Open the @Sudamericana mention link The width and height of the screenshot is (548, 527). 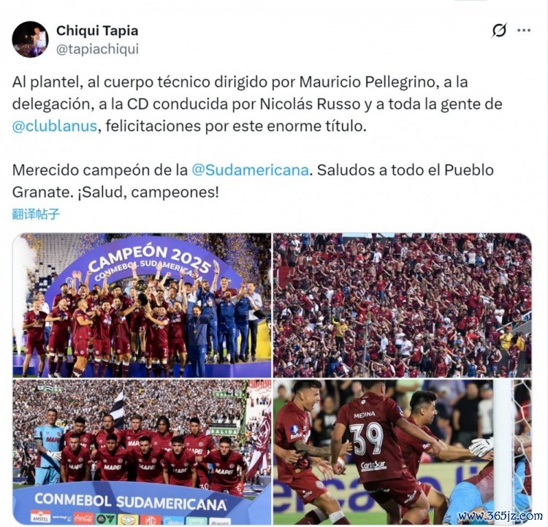250,170
